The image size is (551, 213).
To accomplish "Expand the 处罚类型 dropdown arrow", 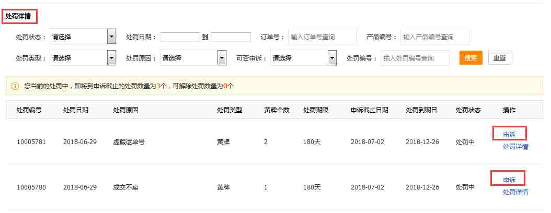I will pyautogui.click(x=111, y=58).
